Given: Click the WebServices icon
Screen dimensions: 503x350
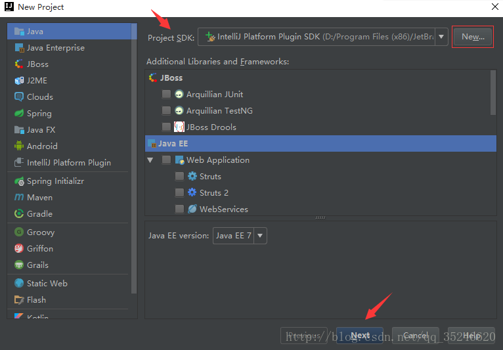Looking at the screenshot, I should coord(192,209).
